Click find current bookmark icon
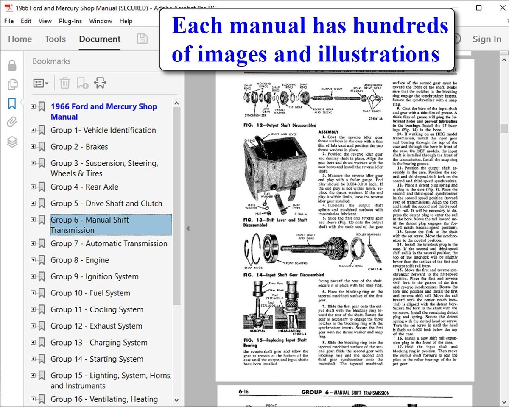The image size is (509, 407). 100,83
